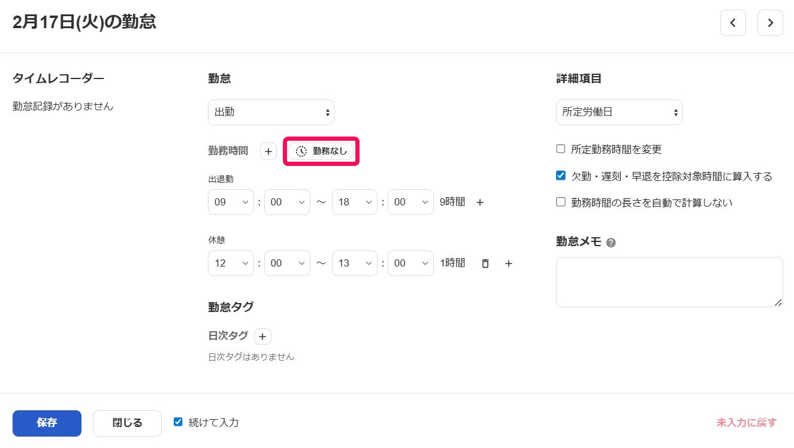The image size is (794, 448).
Task: Open break end hour dropdown showing 13
Action: pos(355,264)
